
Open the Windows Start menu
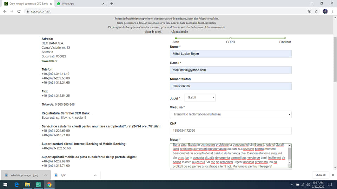tap(5, 185)
